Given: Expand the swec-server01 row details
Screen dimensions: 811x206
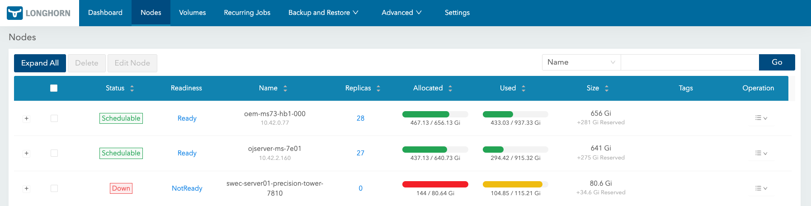Looking at the screenshot, I should [27, 188].
